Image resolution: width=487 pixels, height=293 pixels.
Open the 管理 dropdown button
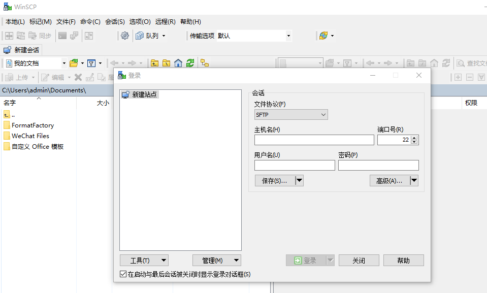click(x=217, y=261)
